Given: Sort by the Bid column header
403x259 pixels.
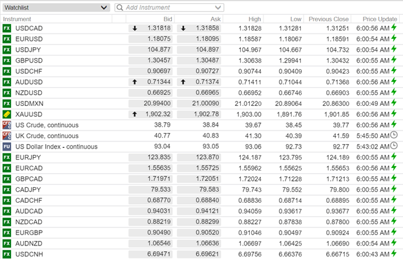Looking at the screenshot, I should [x=167, y=19].
